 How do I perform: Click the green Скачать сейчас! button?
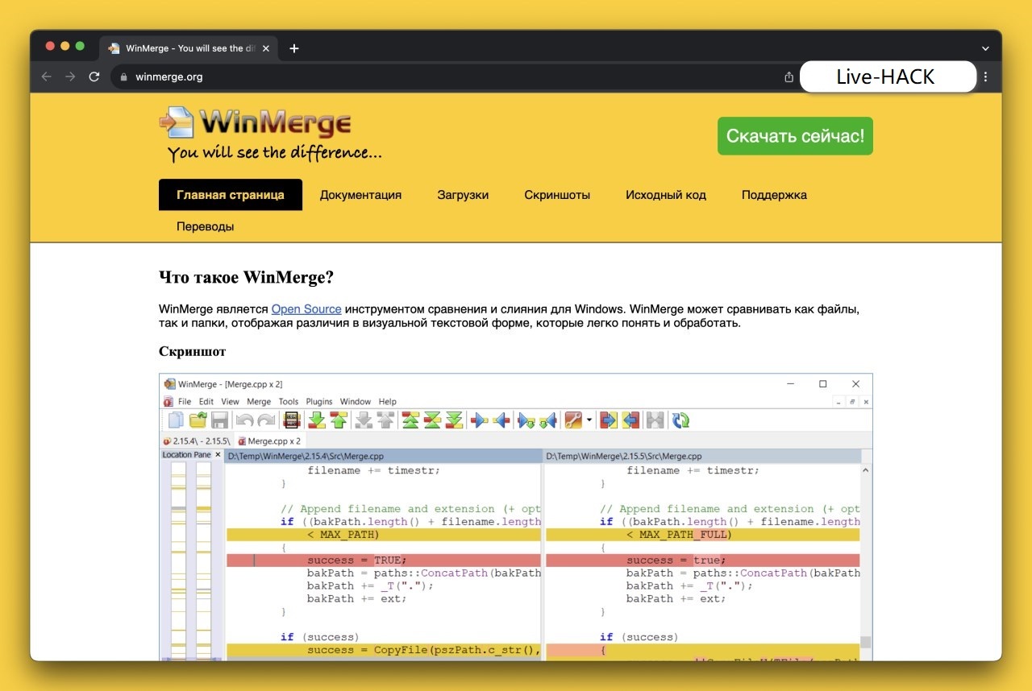click(x=795, y=136)
